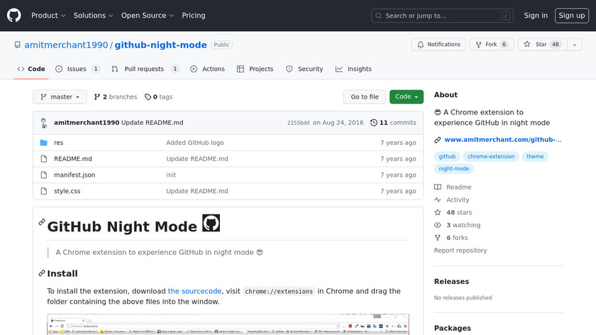Click the README heading anchor link icon
This screenshot has height=335, width=596.
point(42,223)
